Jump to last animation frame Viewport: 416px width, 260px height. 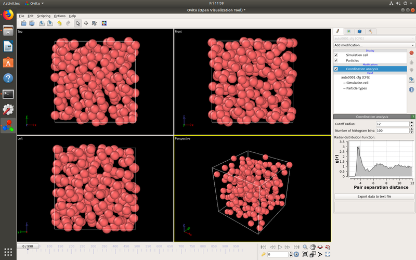click(296, 247)
